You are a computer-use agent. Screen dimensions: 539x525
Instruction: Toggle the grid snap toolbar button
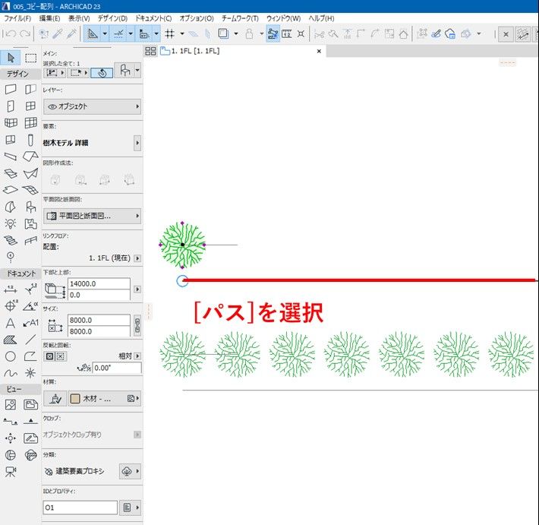(169, 33)
